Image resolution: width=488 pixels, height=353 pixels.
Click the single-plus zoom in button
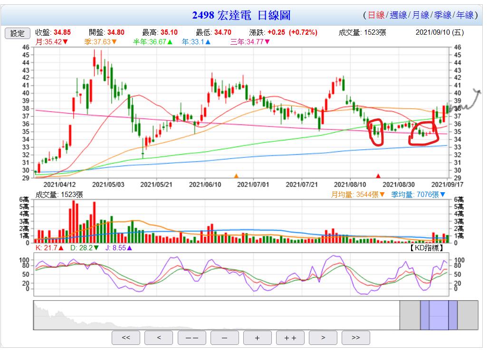pyautogui.click(x=257, y=337)
